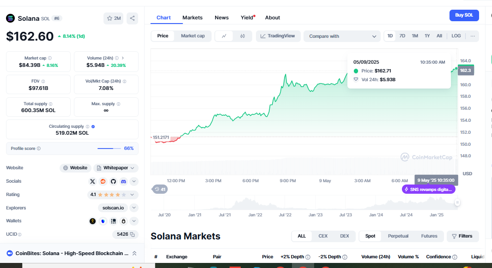Show Market cap chart
The height and width of the screenshot is (268, 492).
point(193,36)
